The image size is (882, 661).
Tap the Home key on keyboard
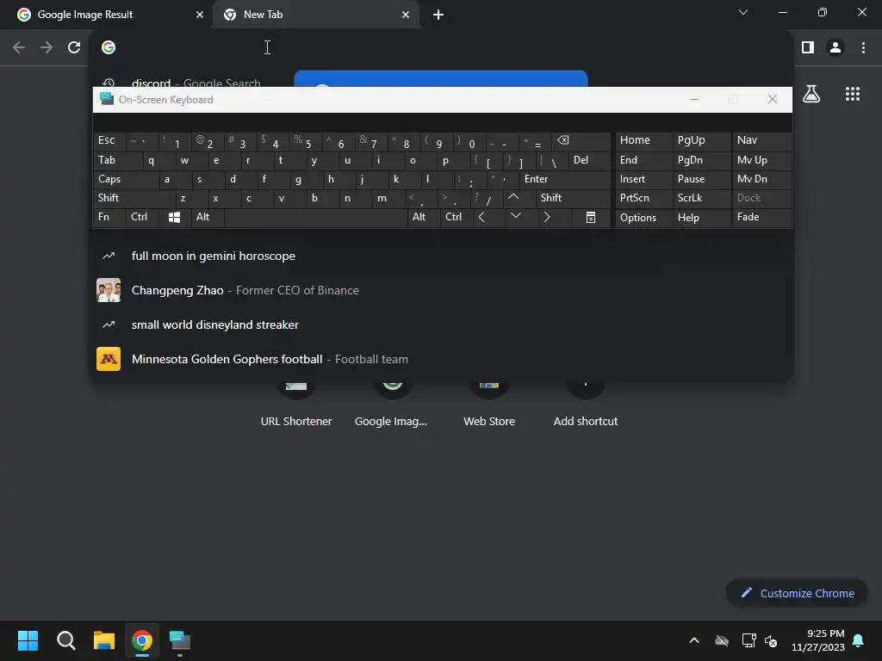click(643, 140)
